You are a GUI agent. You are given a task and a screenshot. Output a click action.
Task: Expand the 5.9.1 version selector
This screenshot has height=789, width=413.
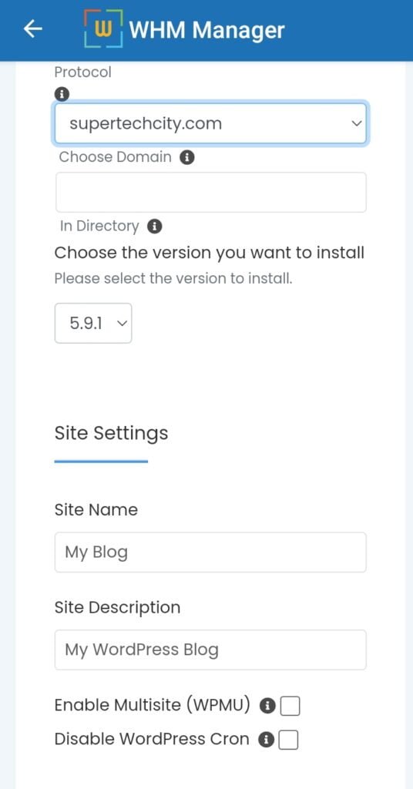pos(93,323)
